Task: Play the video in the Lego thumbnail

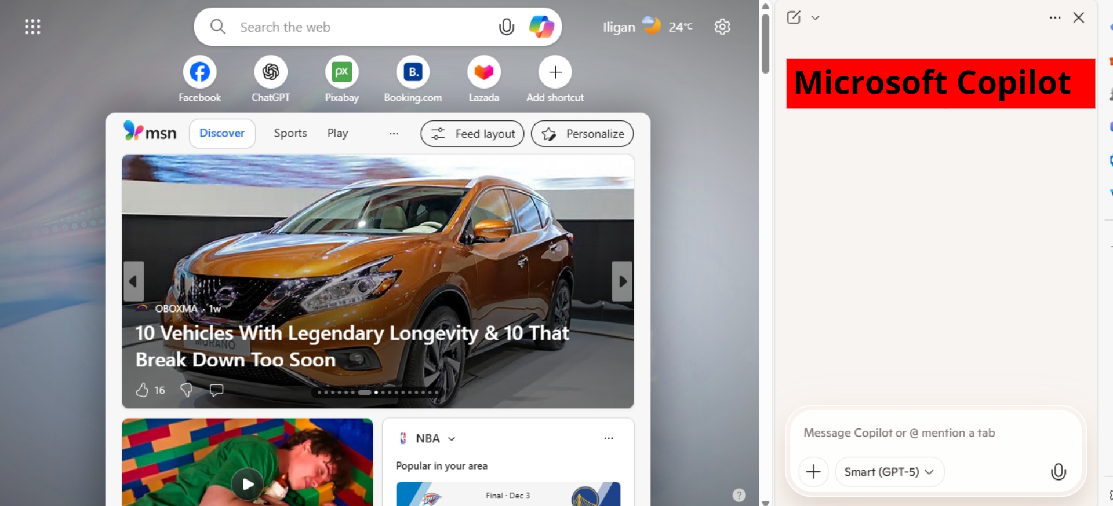Action: pos(248,484)
